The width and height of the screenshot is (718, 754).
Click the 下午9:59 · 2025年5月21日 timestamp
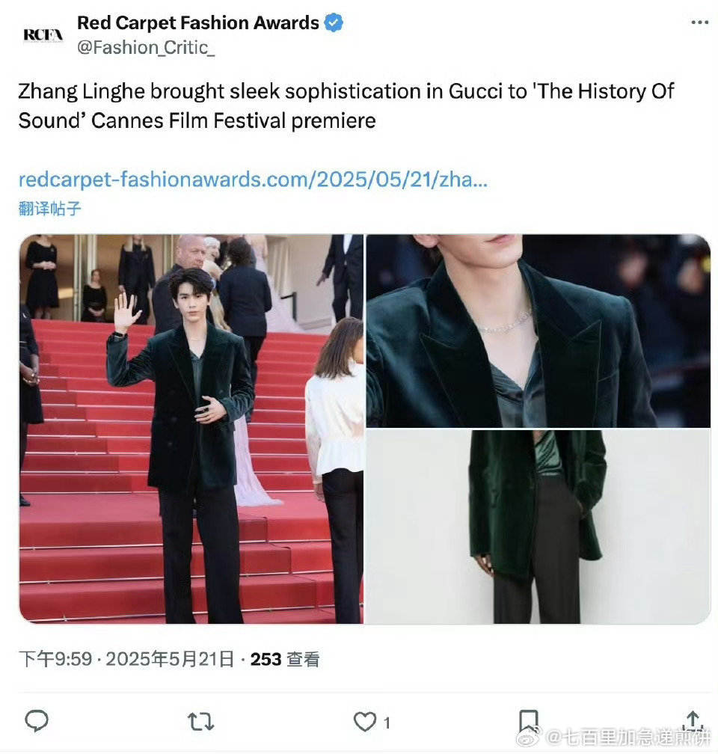click(126, 659)
